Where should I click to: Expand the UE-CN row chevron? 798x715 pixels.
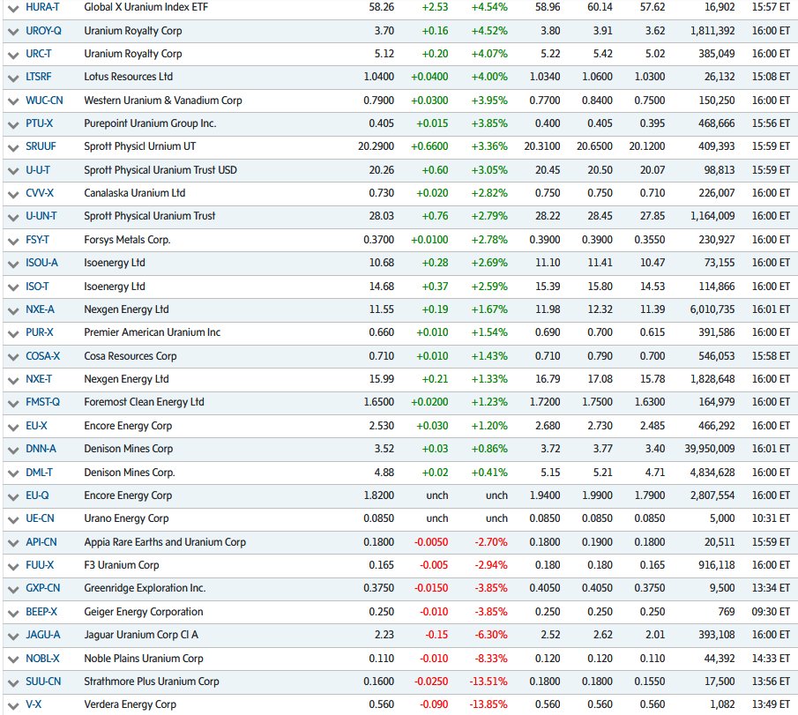(x=13, y=519)
